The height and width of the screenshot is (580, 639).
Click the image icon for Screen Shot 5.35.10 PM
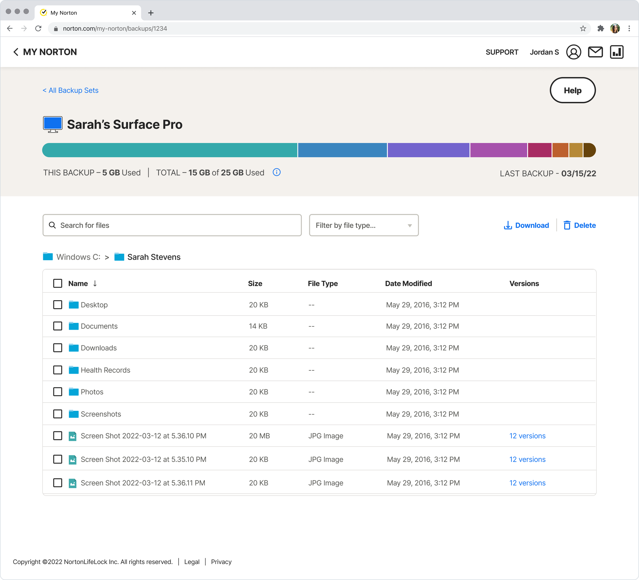point(73,459)
